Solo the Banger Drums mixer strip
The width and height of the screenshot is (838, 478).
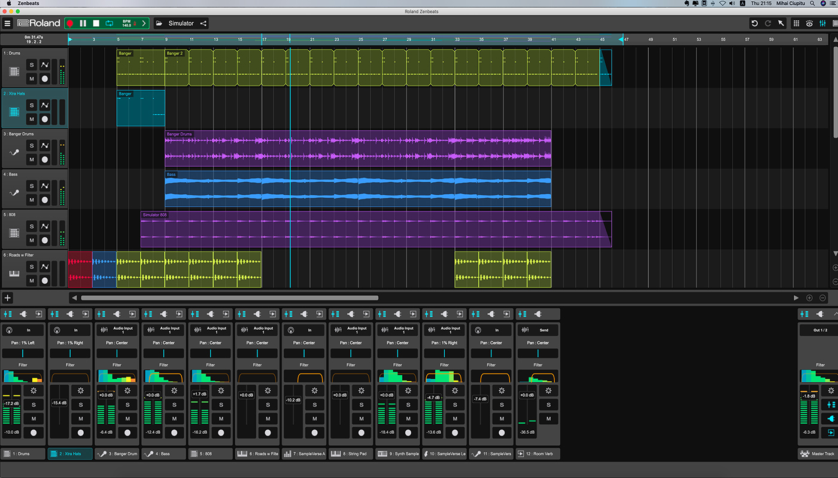coord(127,405)
